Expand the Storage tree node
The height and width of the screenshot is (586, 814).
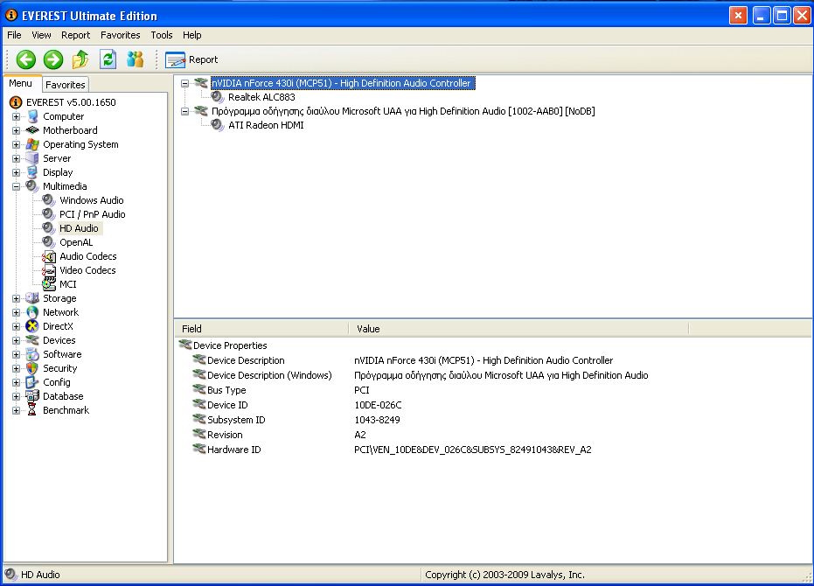[x=16, y=299]
